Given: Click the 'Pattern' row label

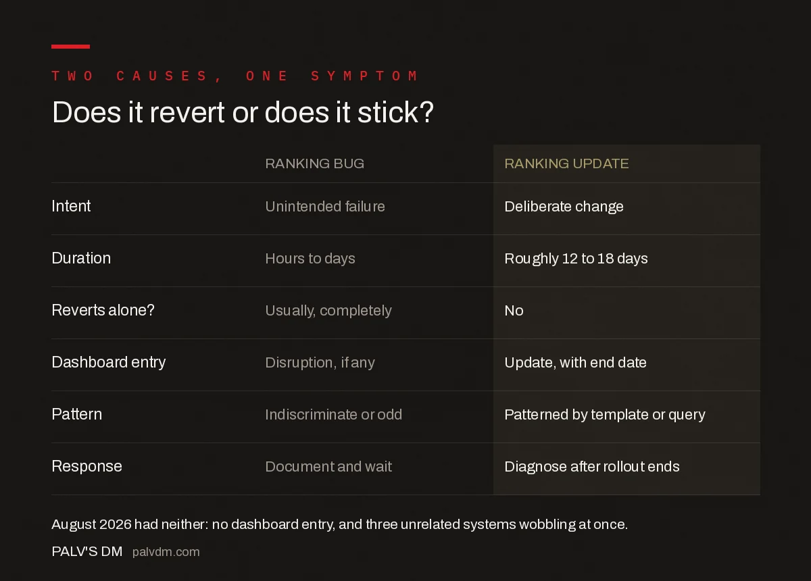Looking at the screenshot, I should click(76, 414).
